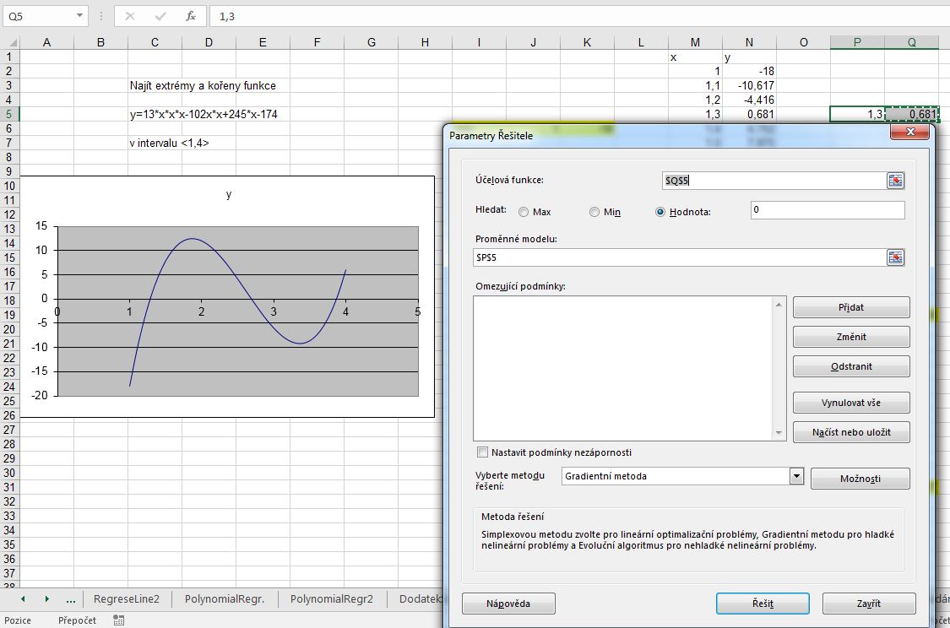
Task: Click cell M3 containing 1,1
Action: click(695, 85)
